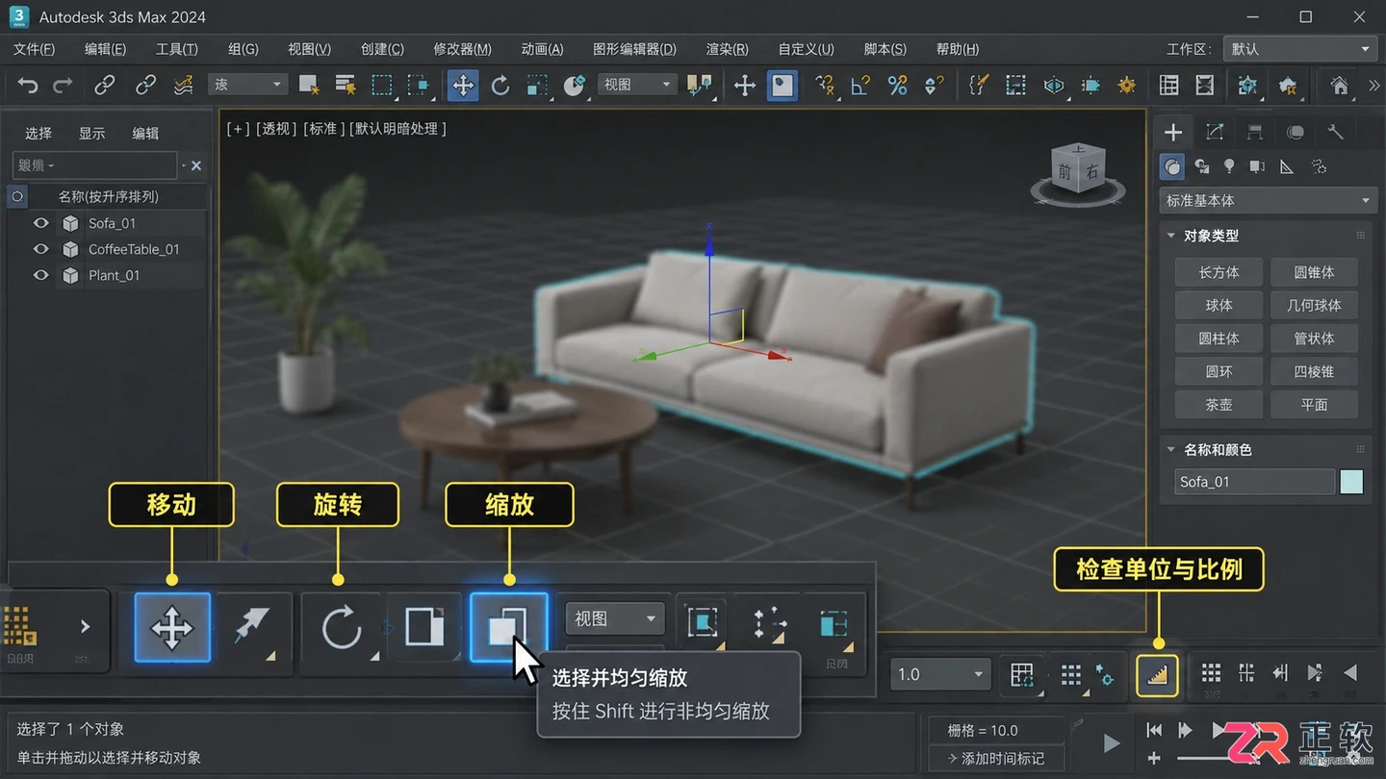Toggle Spinner Snap in the main toolbar
1386x779 pixels.
point(933,86)
